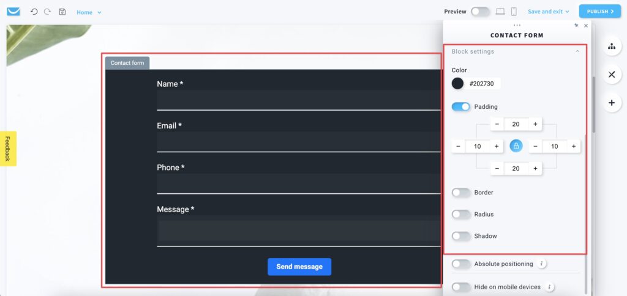Screen dimensions: 627x296
Task: Open the Home page dropdown
Action: 89,12
